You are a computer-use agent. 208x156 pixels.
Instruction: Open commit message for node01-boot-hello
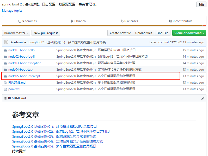(96, 50)
